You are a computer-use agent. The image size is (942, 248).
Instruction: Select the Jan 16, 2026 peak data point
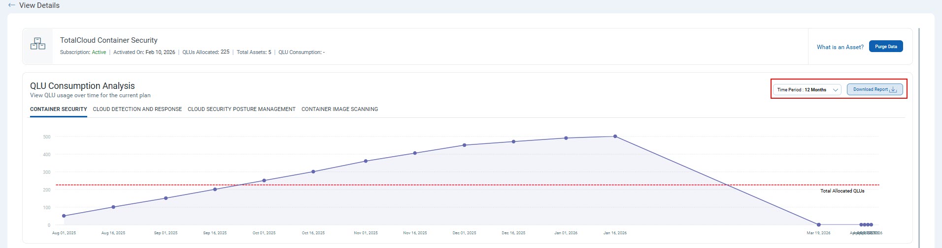[x=615, y=137]
